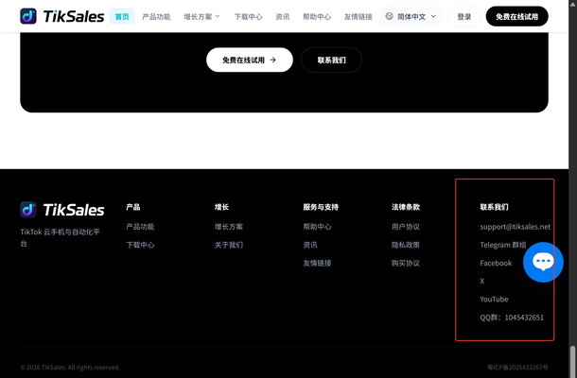Click arrow on 免费在线试用 hero button
The height and width of the screenshot is (378, 577).
(272, 60)
